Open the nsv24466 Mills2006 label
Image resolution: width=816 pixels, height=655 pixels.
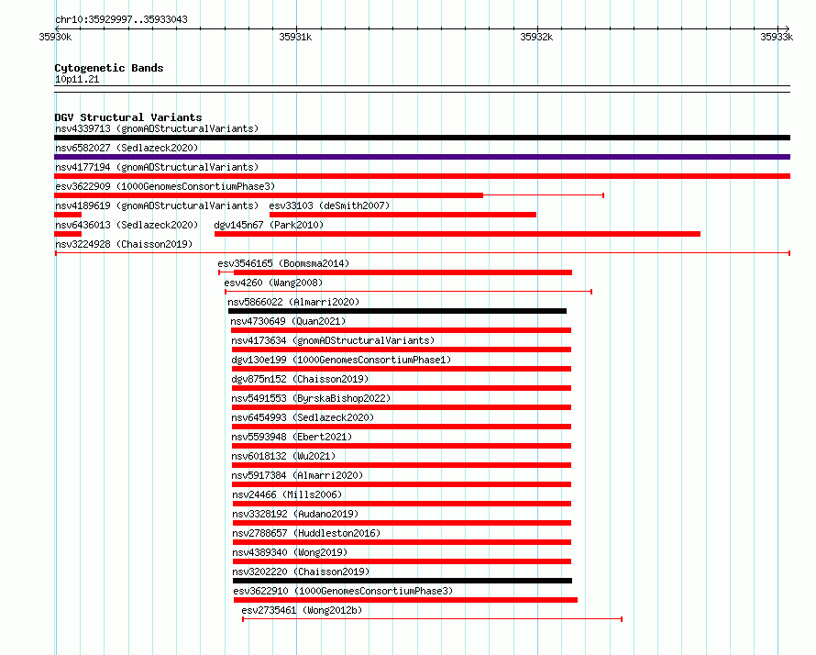tap(287, 494)
